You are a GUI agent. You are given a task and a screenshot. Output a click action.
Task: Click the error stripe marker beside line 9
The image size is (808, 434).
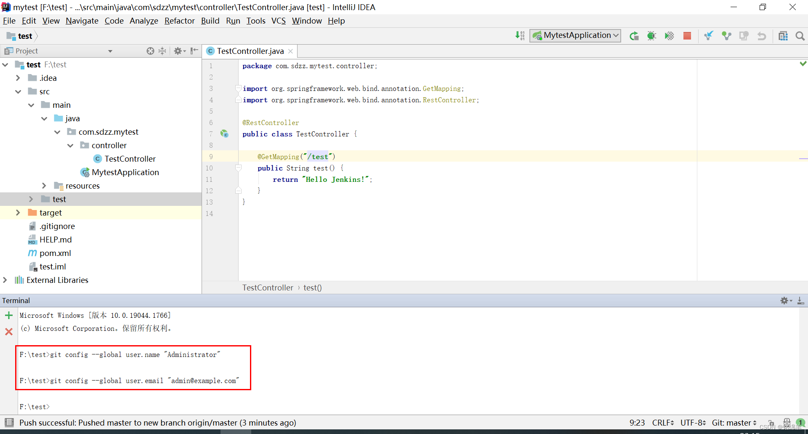(x=803, y=159)
